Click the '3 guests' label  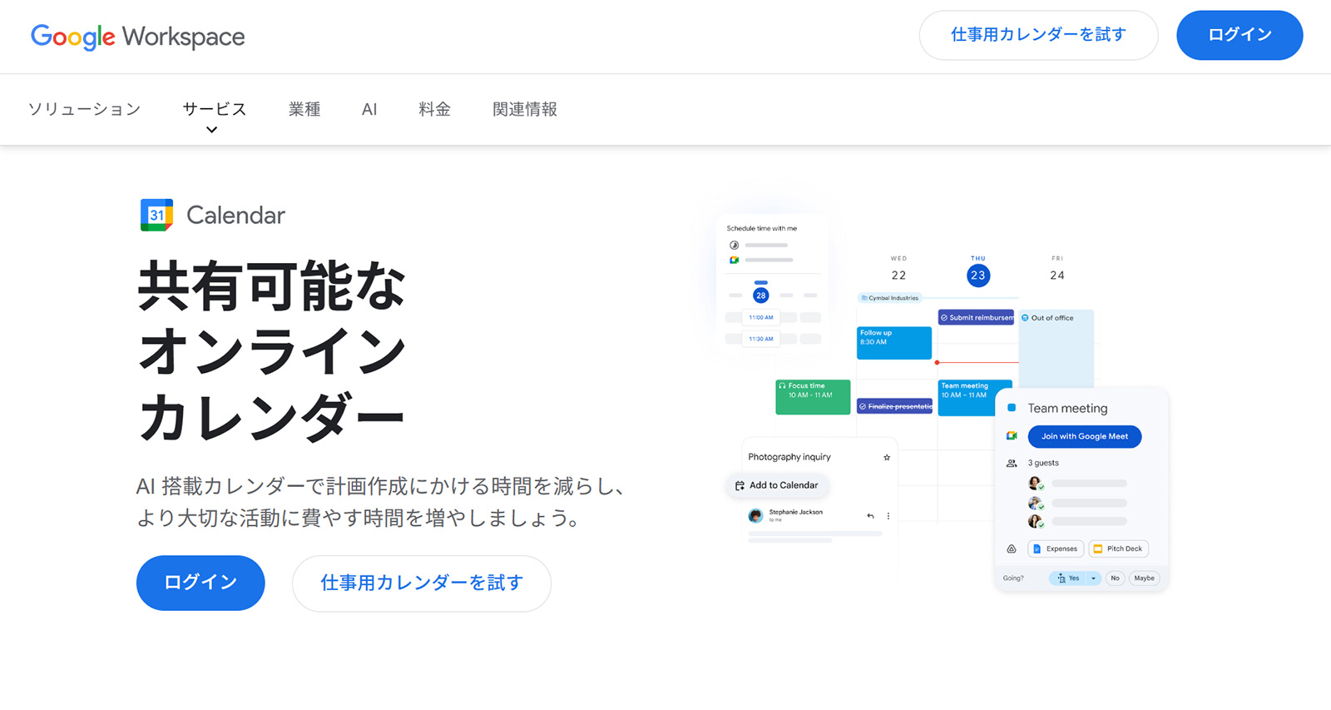coord(1043,463)
